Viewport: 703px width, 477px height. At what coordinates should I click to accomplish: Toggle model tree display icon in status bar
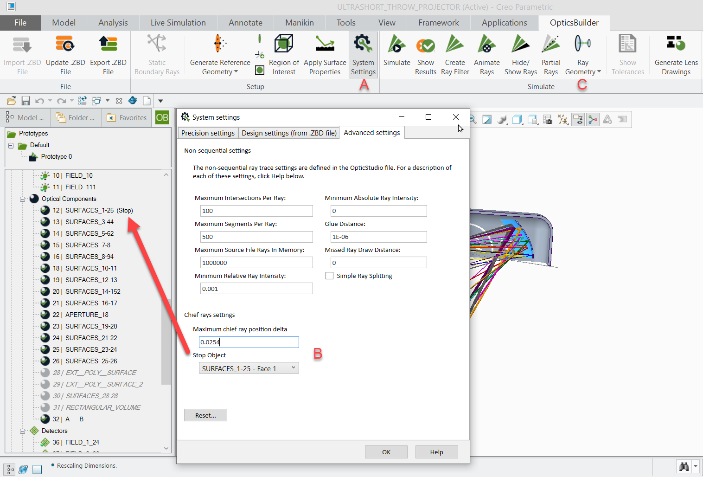coord(10,469)
